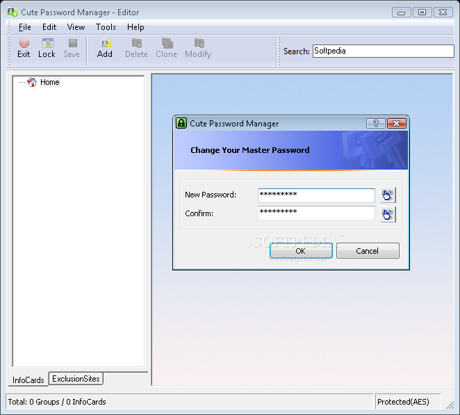The height and width of the screenshot is (415, 460).
Task: Open the Tools menu
Action: coord(106,27)
